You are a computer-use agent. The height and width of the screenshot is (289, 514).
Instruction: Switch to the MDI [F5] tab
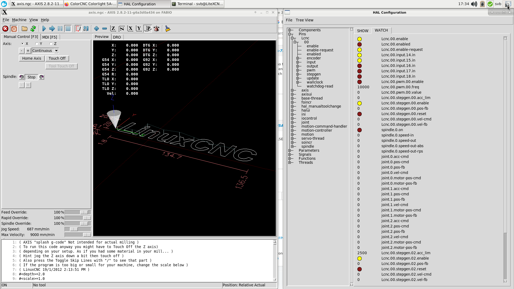click(50, 37)
